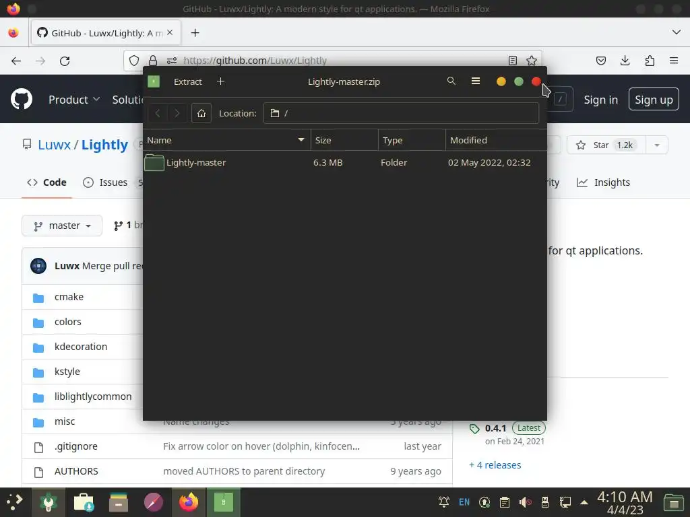Screen dimensions: 690x517
Task: Click the archive manager forward arrow
Action: [177, 113]
